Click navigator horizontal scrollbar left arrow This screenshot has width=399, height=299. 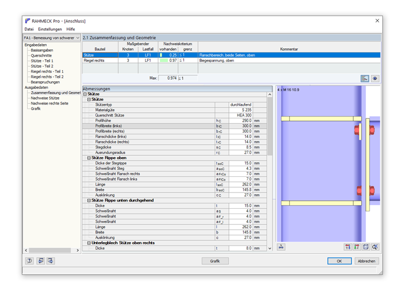pyautogui.click(x=26, y=250)
